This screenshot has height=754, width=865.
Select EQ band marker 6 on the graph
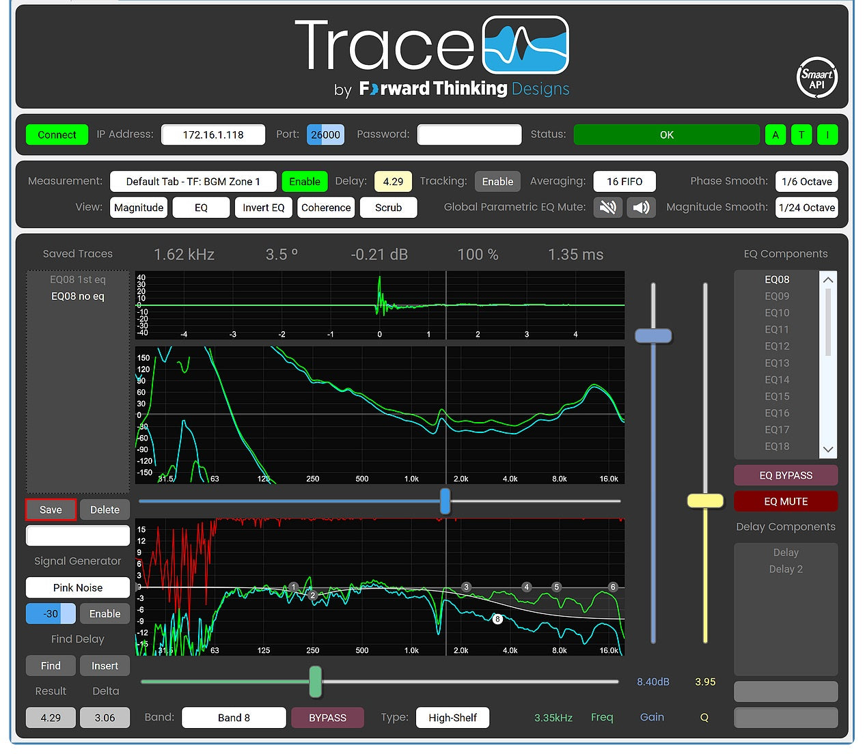tap(613, 587)
